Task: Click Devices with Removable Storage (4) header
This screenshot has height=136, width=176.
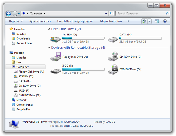Action: click(x=78, y=48)
